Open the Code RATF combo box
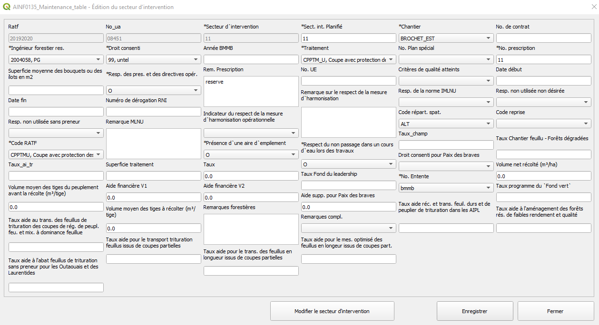599x325 pixels. click(x=56, y=154)
